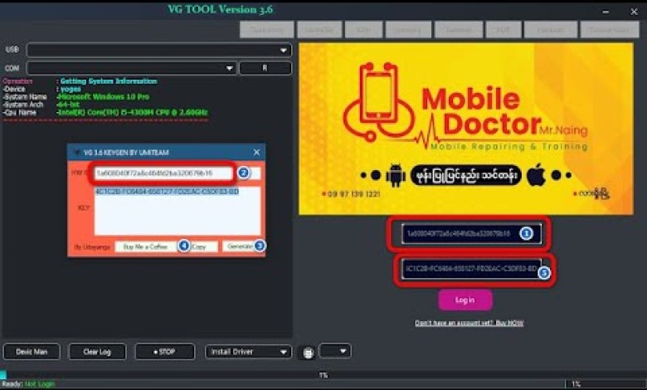Click the highlighted generated key text

[167, 192]
